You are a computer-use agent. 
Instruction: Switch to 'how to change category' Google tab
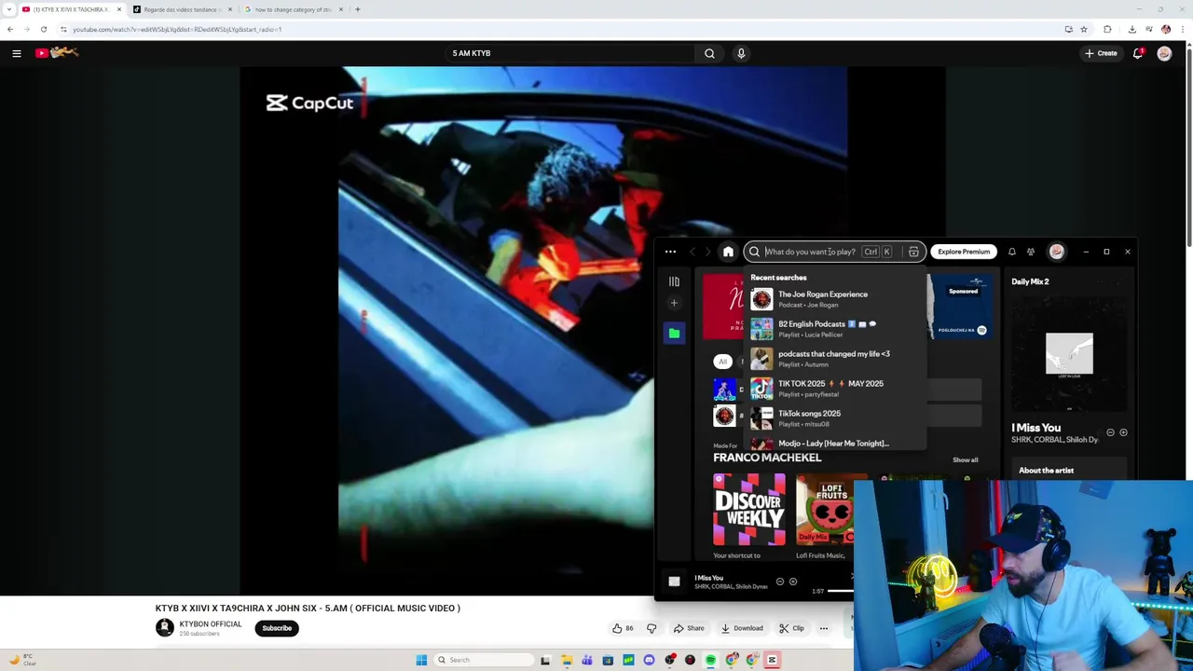click(x=295, y=9)
